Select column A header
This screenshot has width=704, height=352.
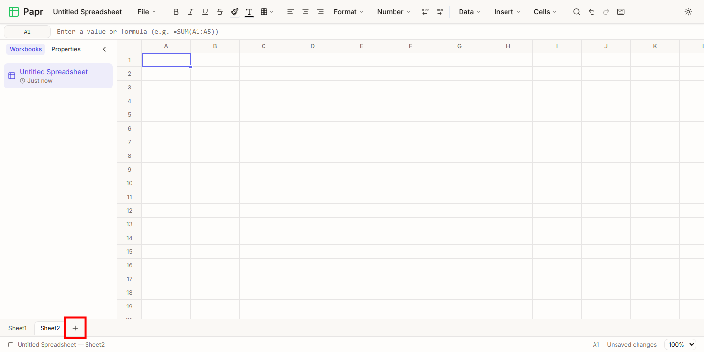click(166, 46)
